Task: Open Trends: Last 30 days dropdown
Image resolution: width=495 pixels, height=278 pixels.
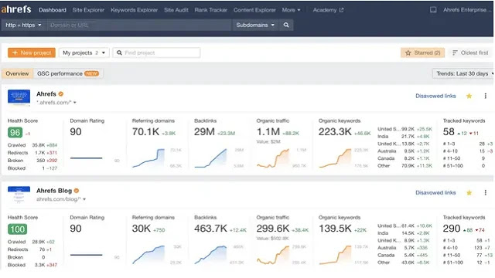Action: (463, 73)
